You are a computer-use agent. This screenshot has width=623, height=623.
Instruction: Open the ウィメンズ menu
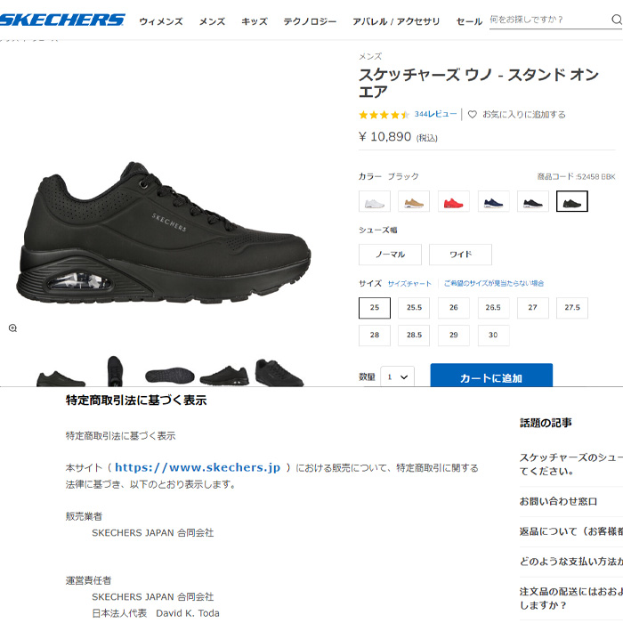click(x=161, y=21)
